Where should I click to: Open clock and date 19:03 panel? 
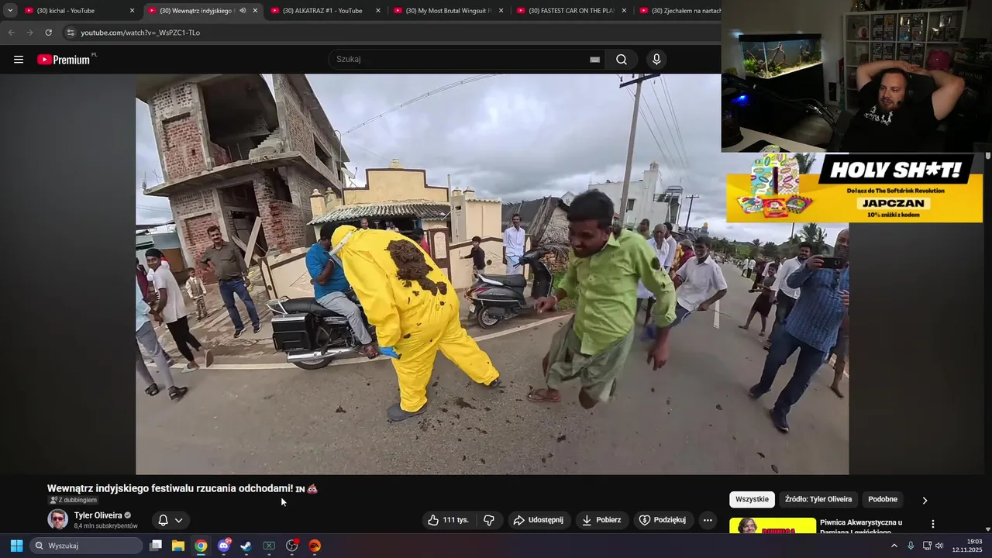click(968, 546)
